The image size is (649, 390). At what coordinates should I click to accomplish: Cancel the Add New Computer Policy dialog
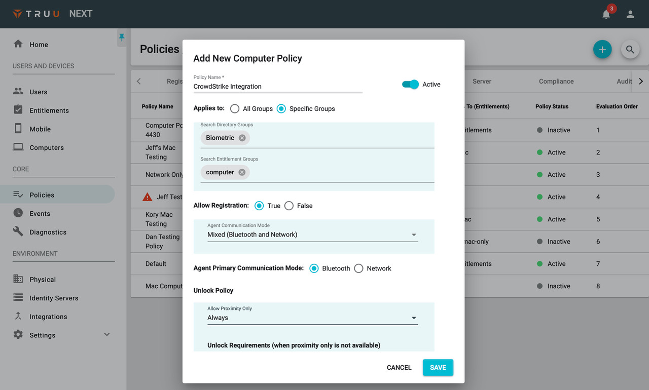click(399, 367)
